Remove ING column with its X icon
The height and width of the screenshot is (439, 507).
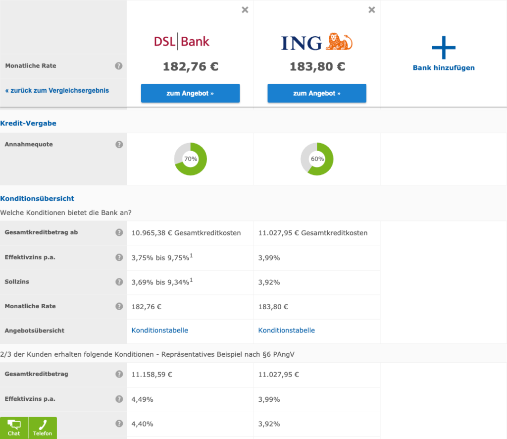[372, 10]
